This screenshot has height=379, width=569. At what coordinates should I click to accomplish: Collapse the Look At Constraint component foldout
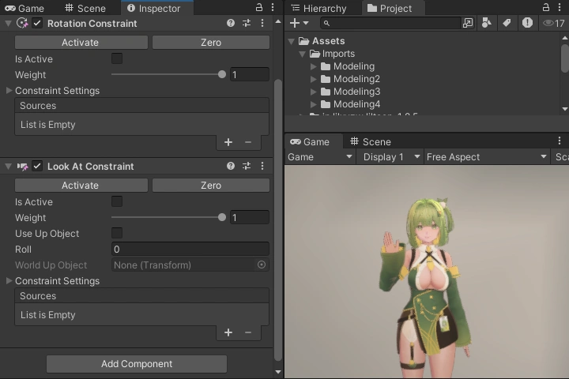point(8,167)
